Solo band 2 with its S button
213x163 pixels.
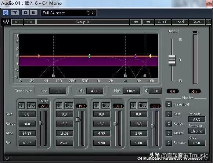[x=59, y=106]
